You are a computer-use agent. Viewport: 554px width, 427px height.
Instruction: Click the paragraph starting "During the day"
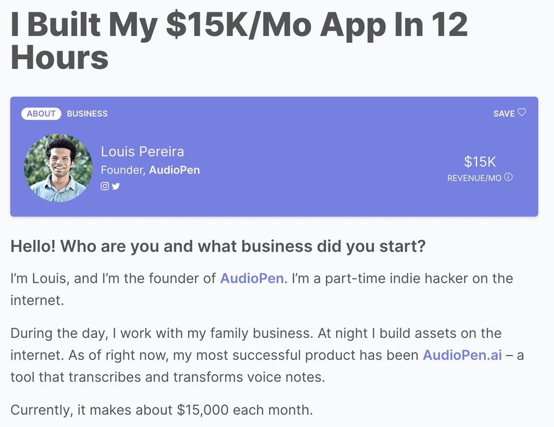267,355
